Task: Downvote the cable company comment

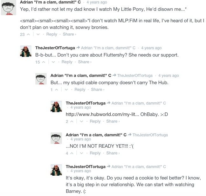Action: click(x=66, y=90)
